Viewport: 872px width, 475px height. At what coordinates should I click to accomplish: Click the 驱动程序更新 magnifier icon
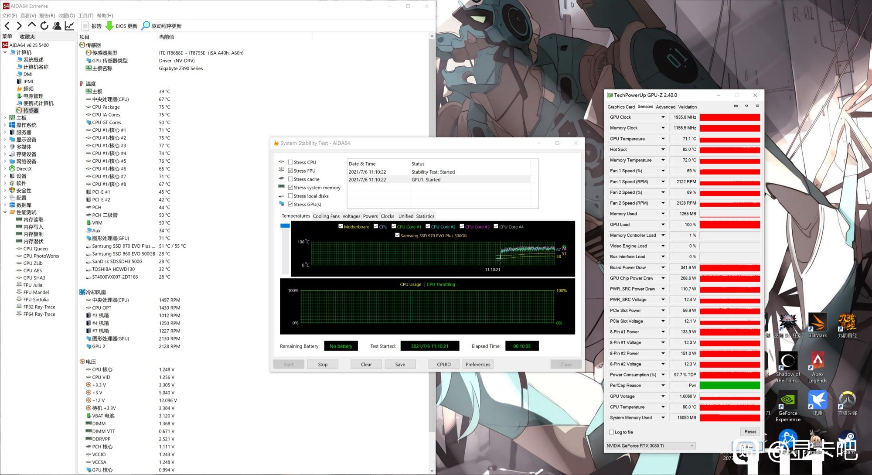146,26
